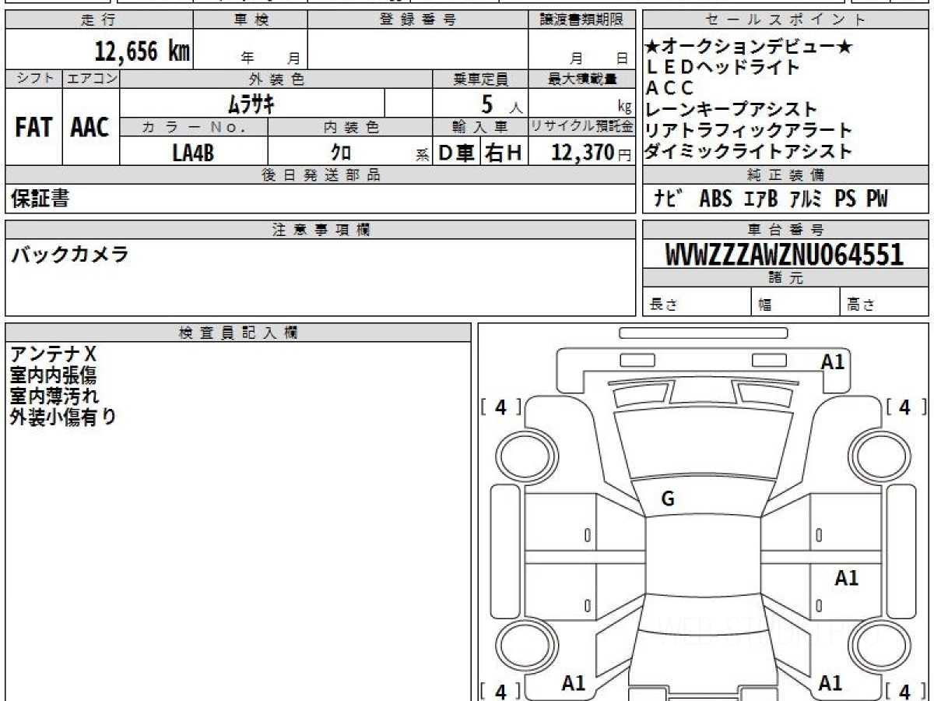Click the ACC sales point line
934x701 pixels.
click(x=670, y=88)
